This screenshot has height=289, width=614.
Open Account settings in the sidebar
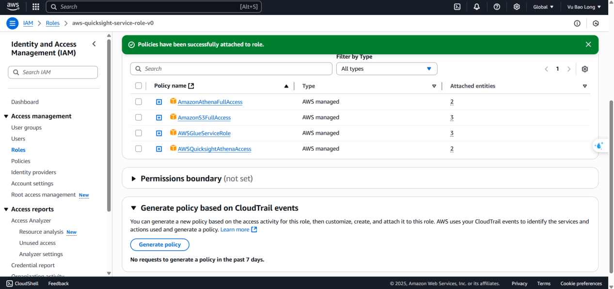(x=32, y=183)
